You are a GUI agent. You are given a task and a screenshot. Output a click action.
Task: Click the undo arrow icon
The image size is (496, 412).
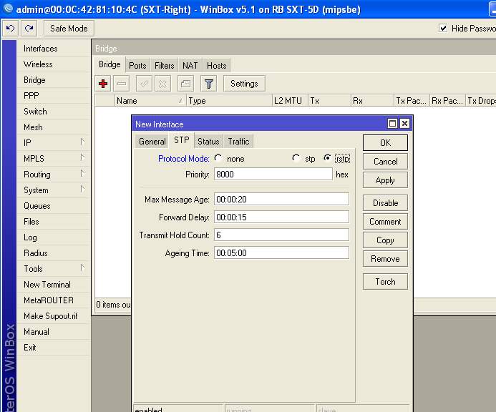10,29
